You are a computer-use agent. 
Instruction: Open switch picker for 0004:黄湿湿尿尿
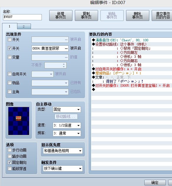click(x=66, y=48)
